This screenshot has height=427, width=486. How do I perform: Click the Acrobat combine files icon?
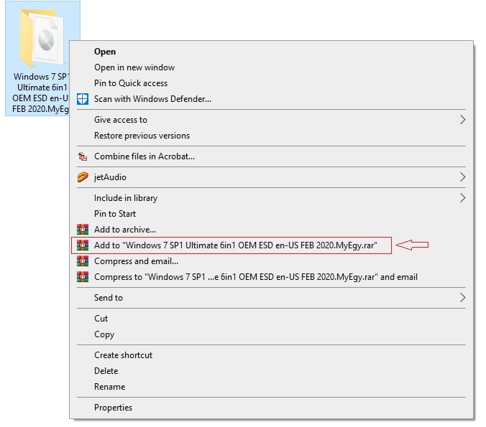coord(83,156)
